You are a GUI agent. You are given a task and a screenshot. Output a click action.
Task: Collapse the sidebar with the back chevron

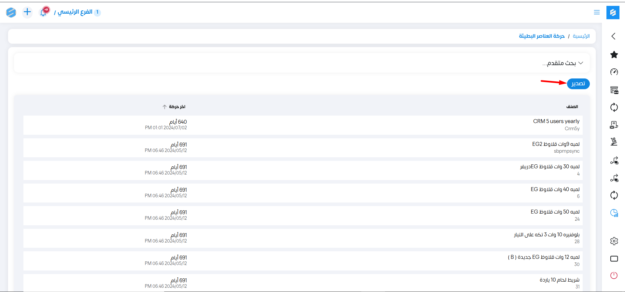(614, 36)
